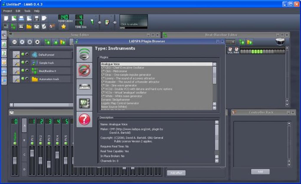The width and height of the screenshot is (301, 184).
Task: Click the Song Editor horizontal scrollbar
Action: point(42,105)
